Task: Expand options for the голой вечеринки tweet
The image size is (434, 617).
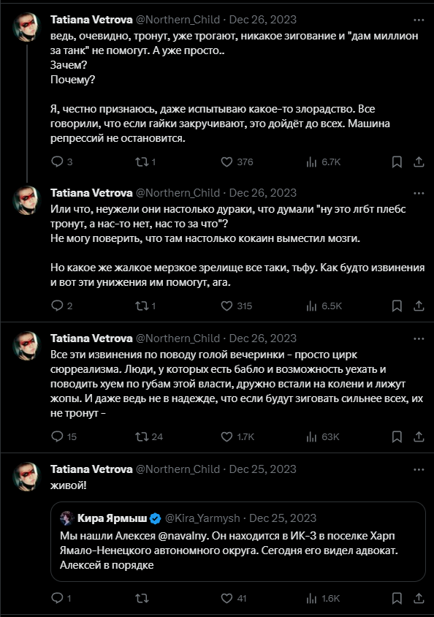Action: [419, 338]
